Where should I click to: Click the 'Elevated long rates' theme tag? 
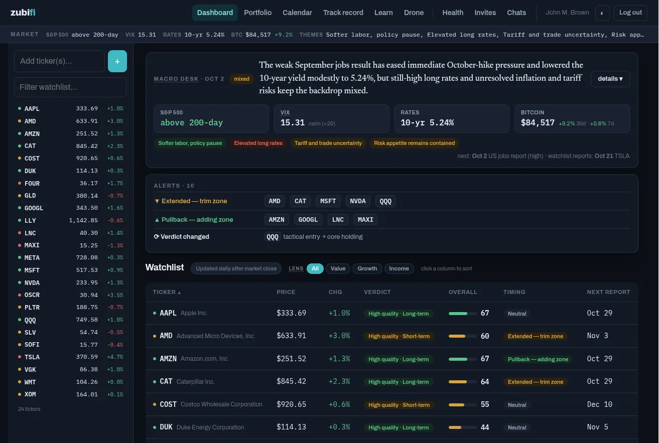coord(258,143)
